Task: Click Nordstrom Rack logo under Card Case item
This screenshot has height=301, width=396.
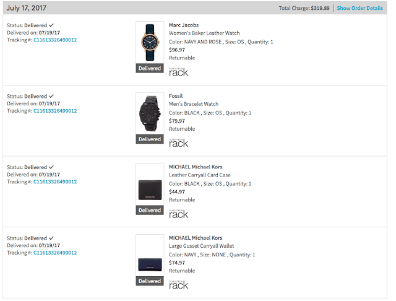Action: coord(179,214)
